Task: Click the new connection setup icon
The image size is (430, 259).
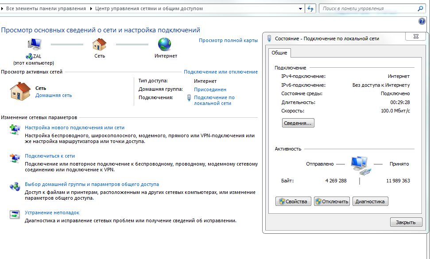Action: click(x=15, y=129)
